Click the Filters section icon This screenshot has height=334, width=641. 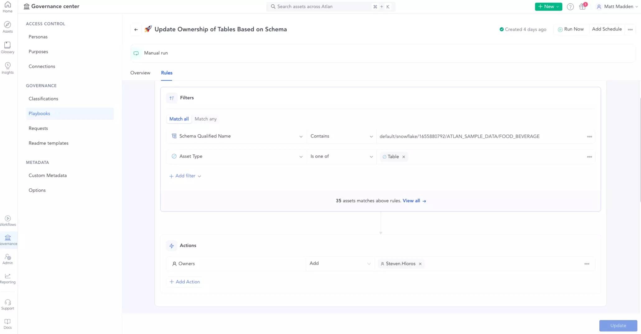tap(171, 98)
